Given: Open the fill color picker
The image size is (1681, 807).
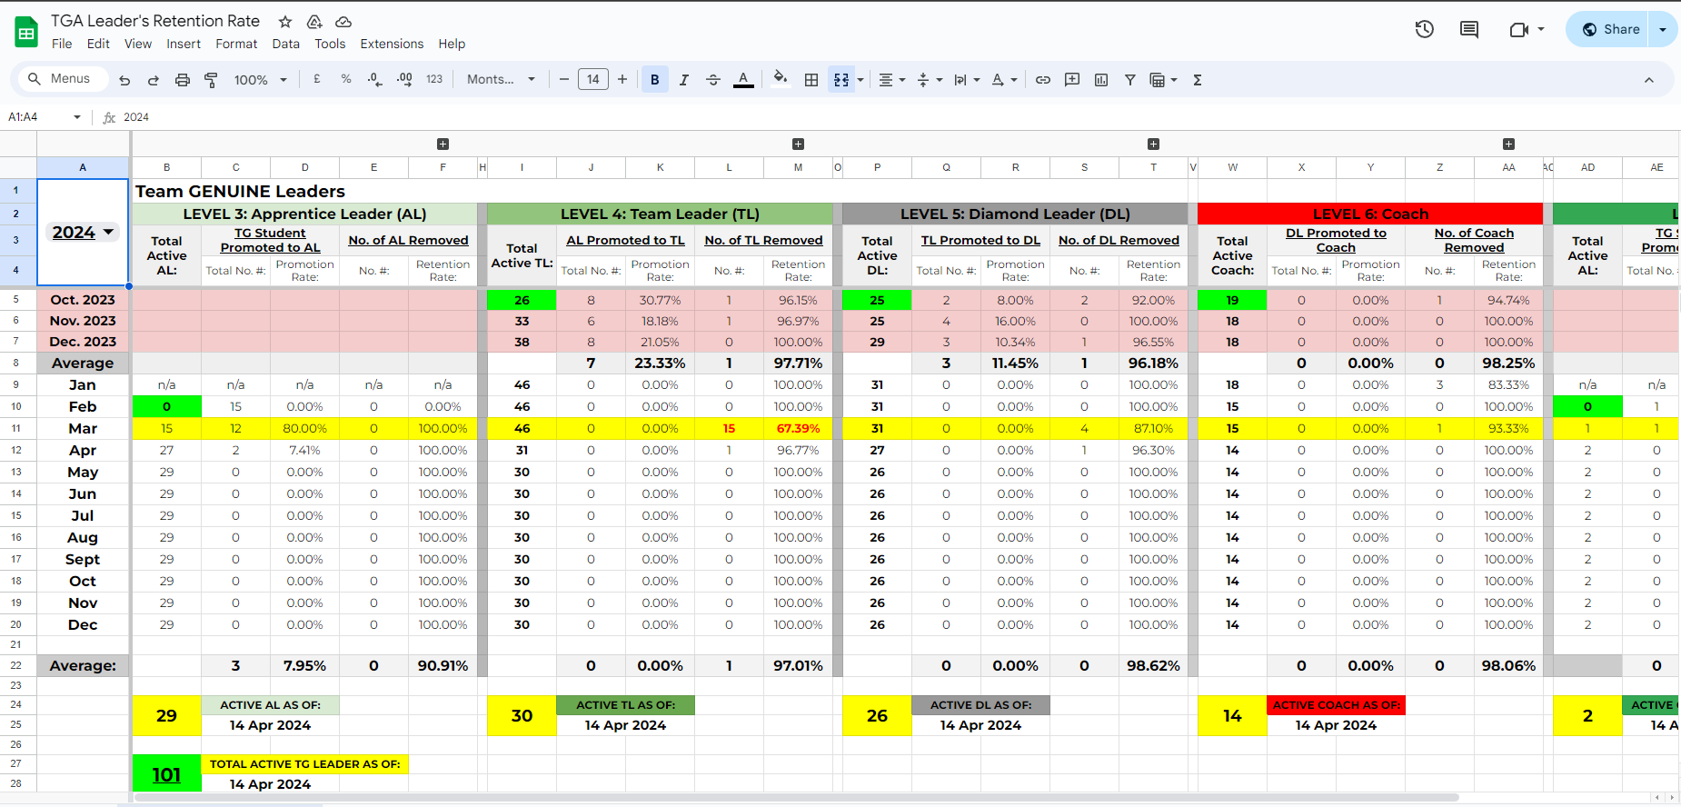Looking at the screenshot, I should tap(780, 80).
